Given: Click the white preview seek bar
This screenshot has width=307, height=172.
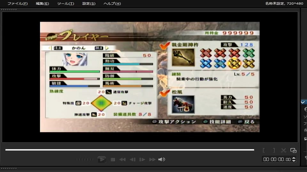Looking at the screenshot, I should [x=130, y=150].
